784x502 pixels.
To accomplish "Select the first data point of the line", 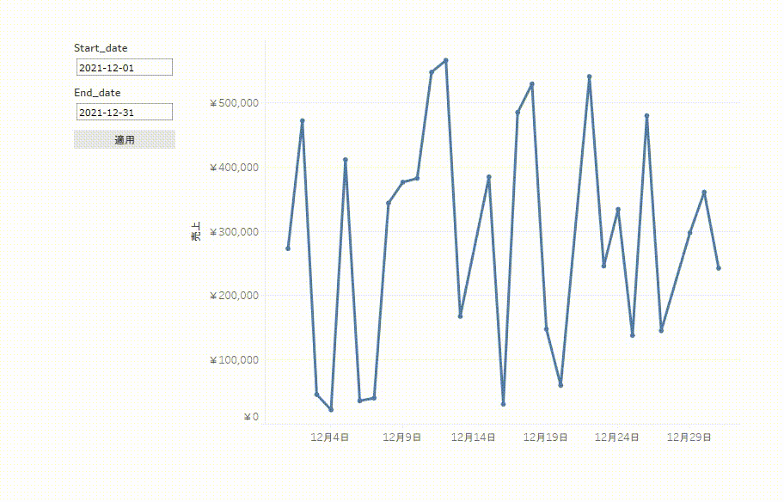I will [x=288, y=248].
